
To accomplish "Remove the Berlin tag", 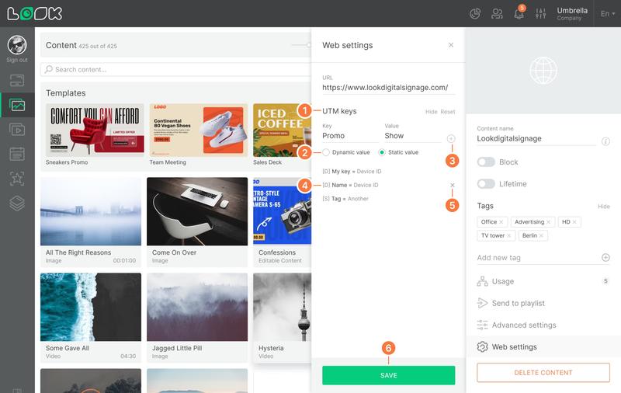I will click(x=541, y=235).
